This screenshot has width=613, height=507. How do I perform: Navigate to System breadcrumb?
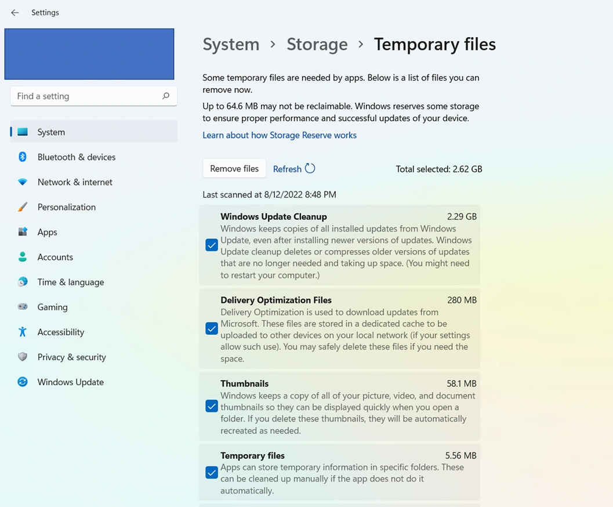click(231, 44)
